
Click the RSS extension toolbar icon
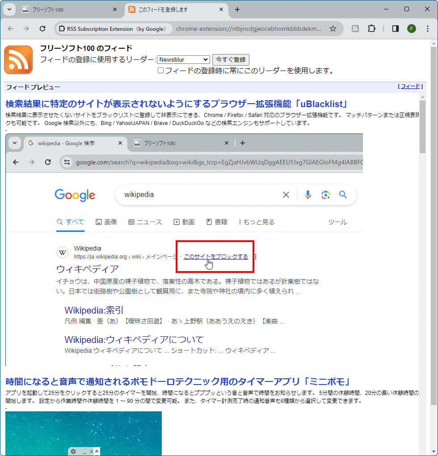click(355, 29)
